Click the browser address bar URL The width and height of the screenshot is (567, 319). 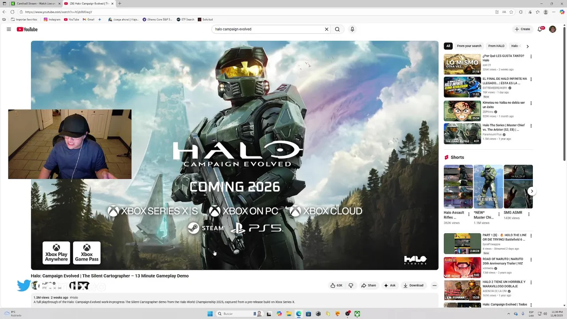click(58, 12)
